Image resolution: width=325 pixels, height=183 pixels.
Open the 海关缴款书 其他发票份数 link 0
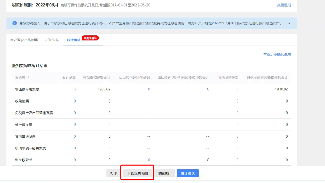(x=237, y=160)
